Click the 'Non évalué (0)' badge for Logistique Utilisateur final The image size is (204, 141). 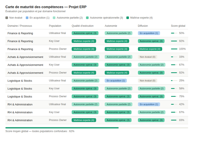pyautogui.click(x=147, y=81)
